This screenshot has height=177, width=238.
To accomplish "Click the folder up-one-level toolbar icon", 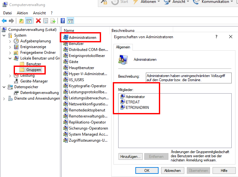I will coord(21,21).
